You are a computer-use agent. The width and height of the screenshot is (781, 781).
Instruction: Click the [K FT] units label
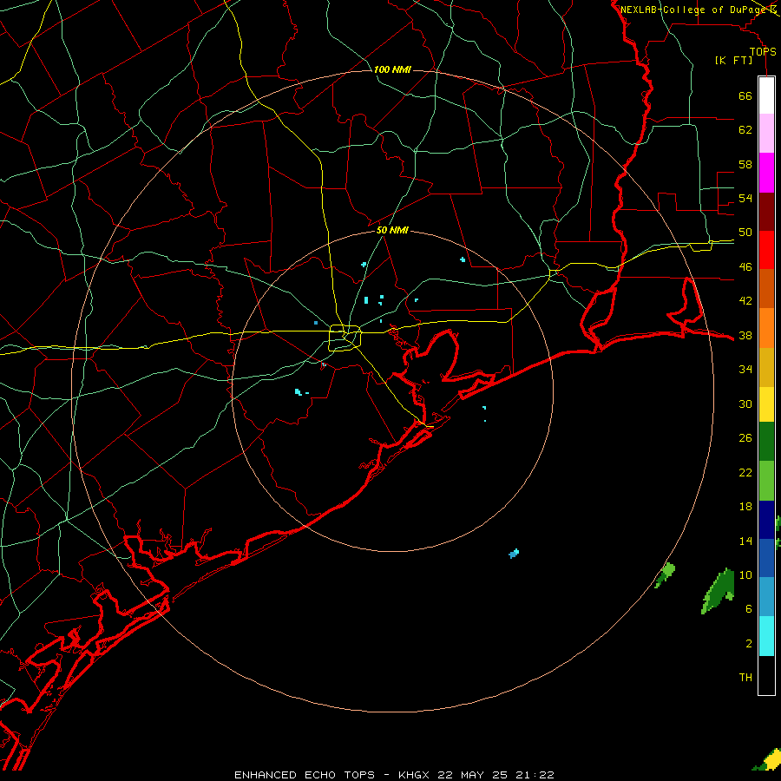coord(733,61)
